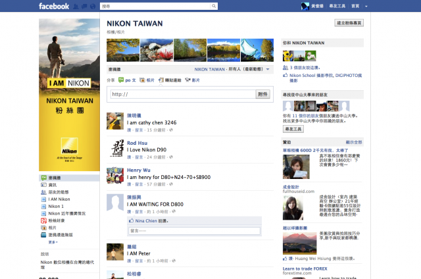Open profile avatar in top bar

(x=305, y=6)
